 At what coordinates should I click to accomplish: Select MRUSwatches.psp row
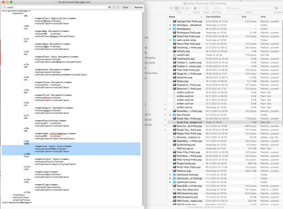[225, 193]
